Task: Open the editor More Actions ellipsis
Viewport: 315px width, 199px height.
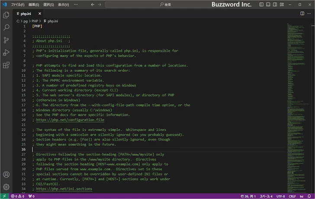Action: [309, 13]
